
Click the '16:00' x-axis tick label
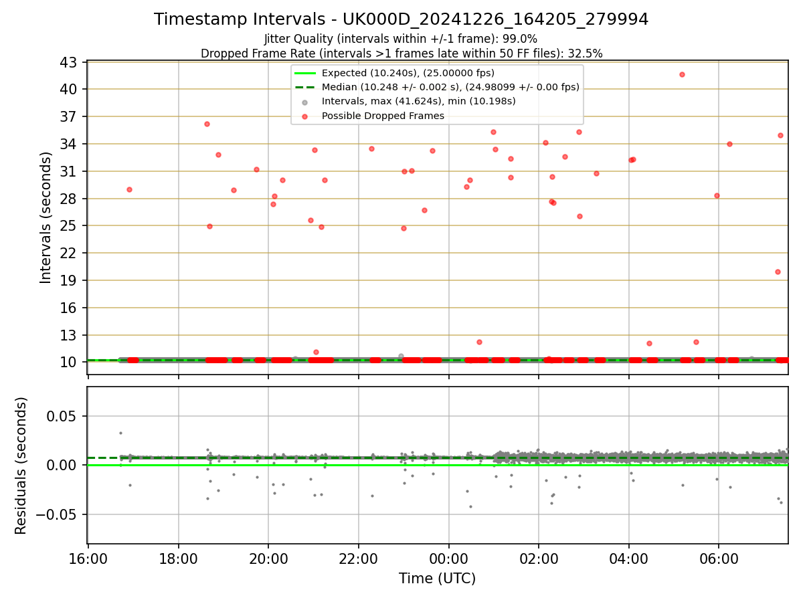coord(88,558)
